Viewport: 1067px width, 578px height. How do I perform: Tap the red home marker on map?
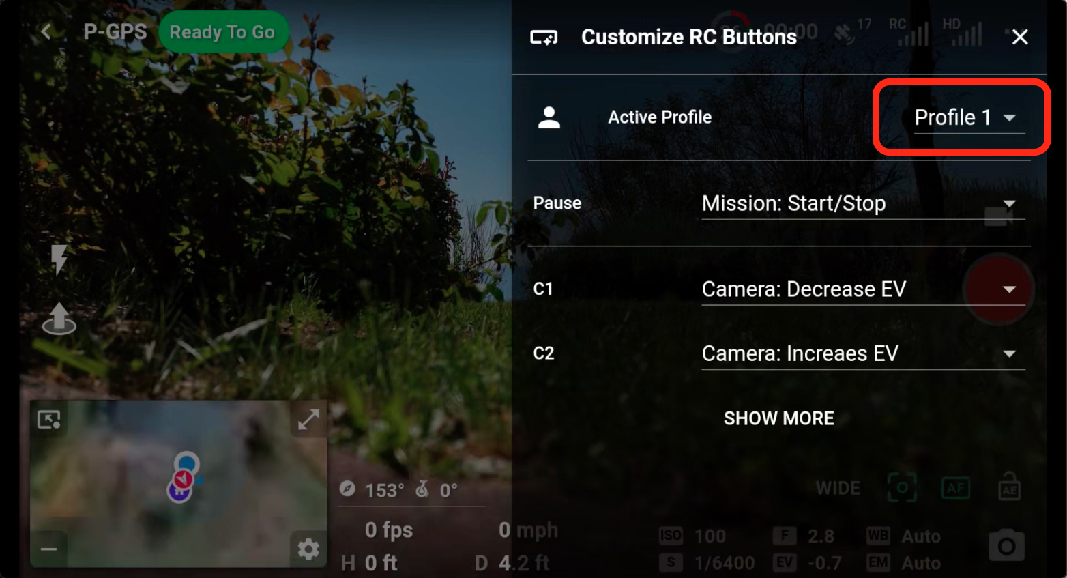tap(182, 479)
